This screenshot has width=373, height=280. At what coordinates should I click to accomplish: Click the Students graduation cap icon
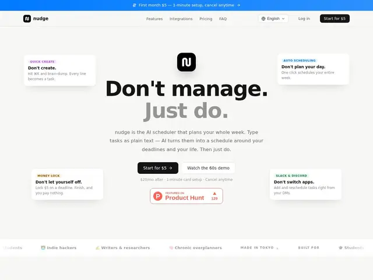[340, 247]
